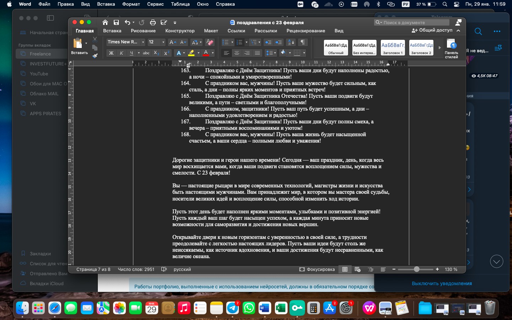Copy formatting with the Format Painter brush
This screenshot has height=320, width=512.
point(95,55)
